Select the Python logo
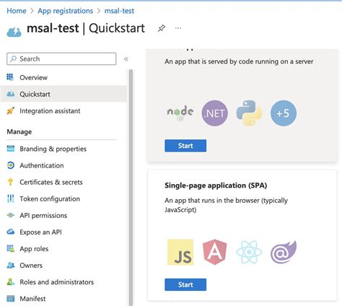This screenshot has height=306, width=342. point(249,113)
